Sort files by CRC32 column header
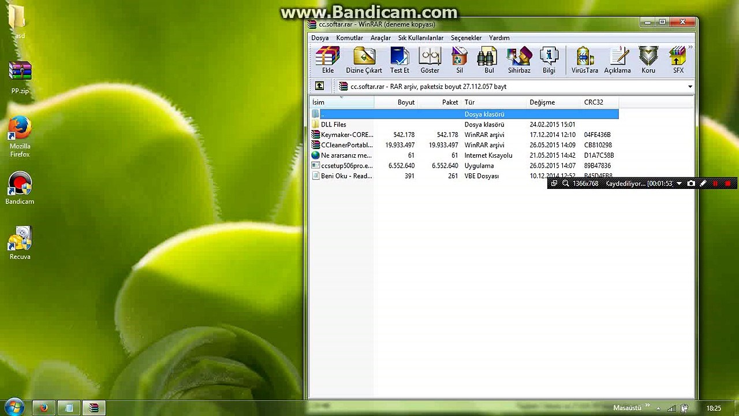This screenshot has width=739, height=416. [x=599, y=102]
